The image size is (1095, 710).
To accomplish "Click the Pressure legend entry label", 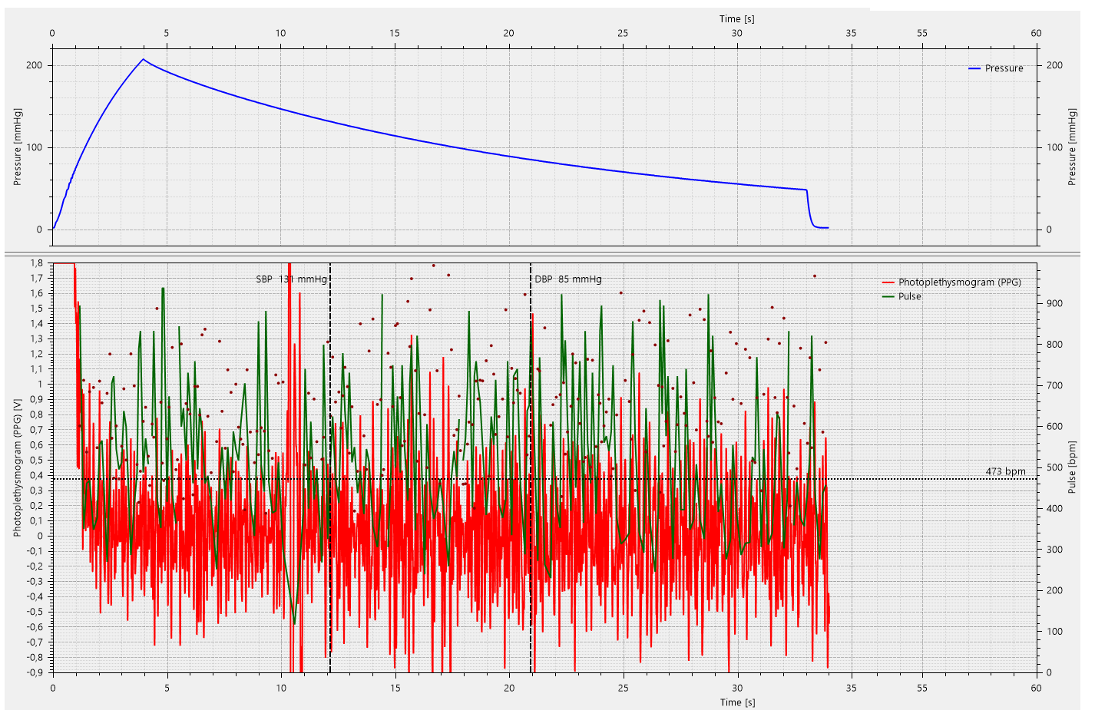I will [1004, 68].
